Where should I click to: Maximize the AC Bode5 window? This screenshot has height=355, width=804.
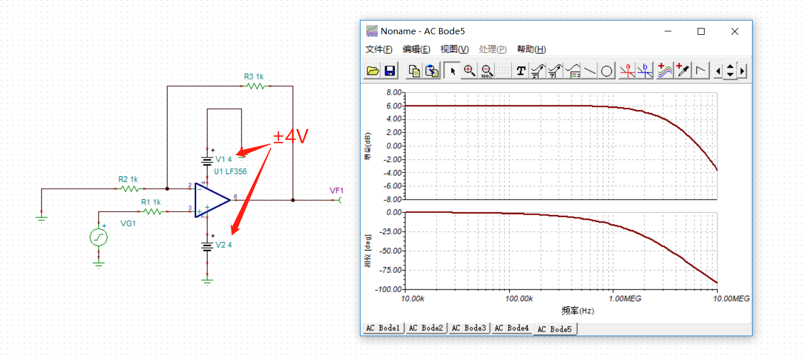[701, 31]
